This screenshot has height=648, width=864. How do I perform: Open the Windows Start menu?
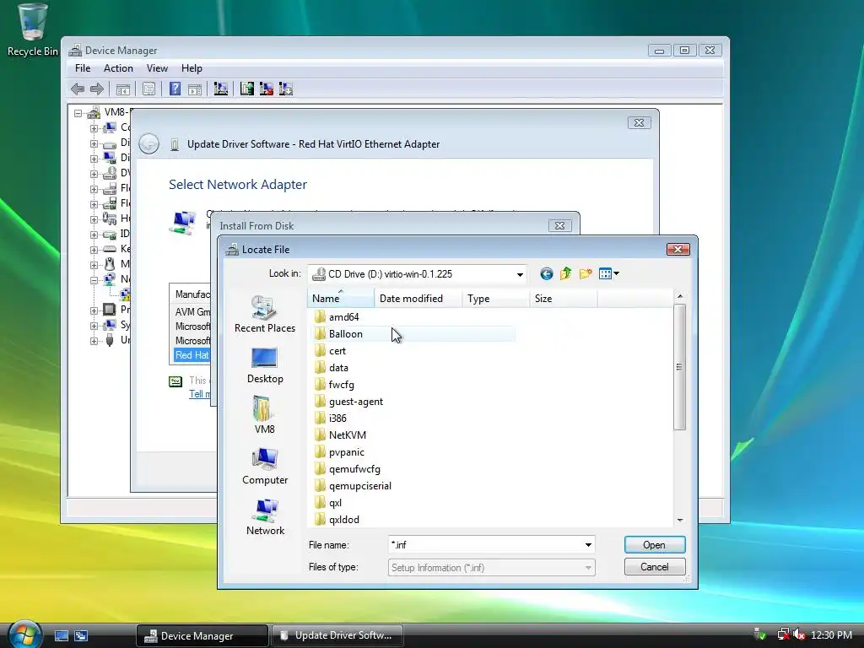coord(24,634)
